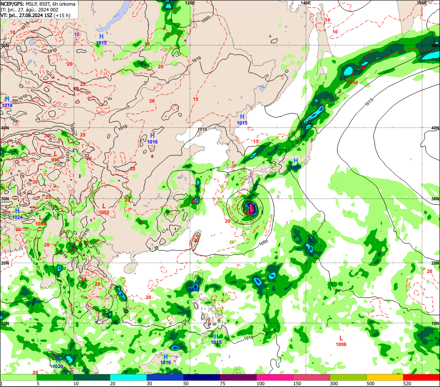Click the olive 300–500 legend swatch
This screenshot has height=387, width=440.
pyautogui.click(x=348, y=377)
